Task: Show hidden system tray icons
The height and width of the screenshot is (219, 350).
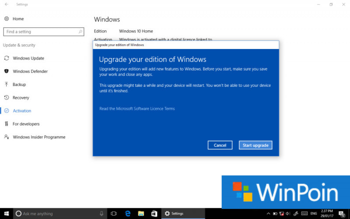Action: [269, 213]
